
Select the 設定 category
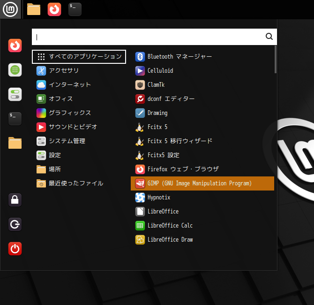tap(79, 155)
